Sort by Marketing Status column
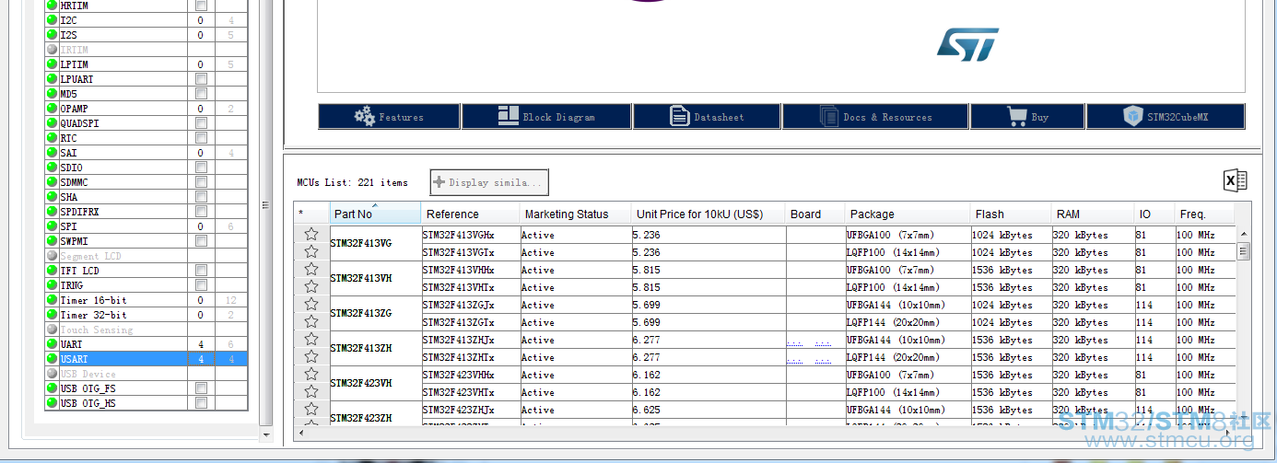 (575, 214)
